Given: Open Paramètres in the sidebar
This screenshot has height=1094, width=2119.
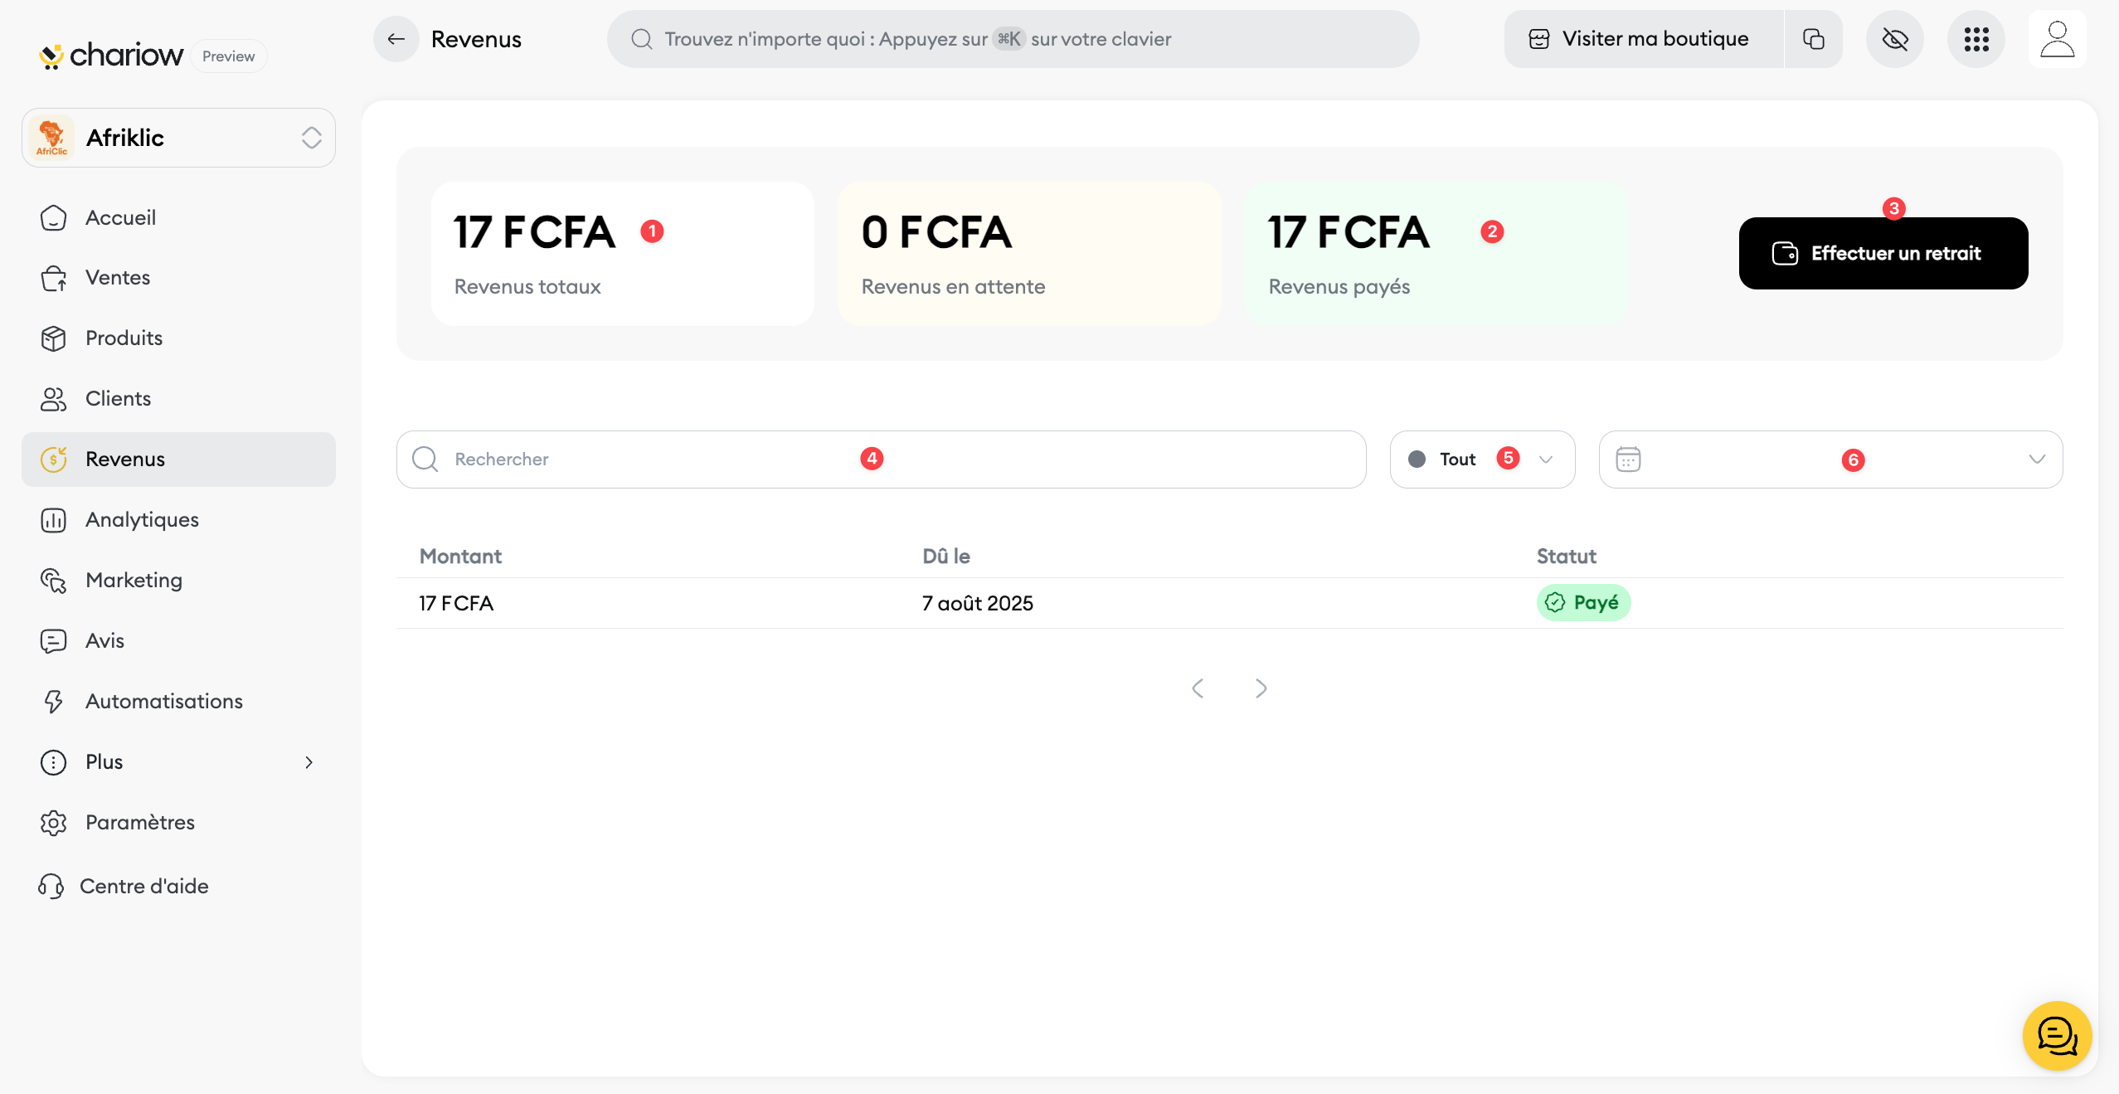Looking at the screenshot, I should pyautogui.click(x=139, y=823).
